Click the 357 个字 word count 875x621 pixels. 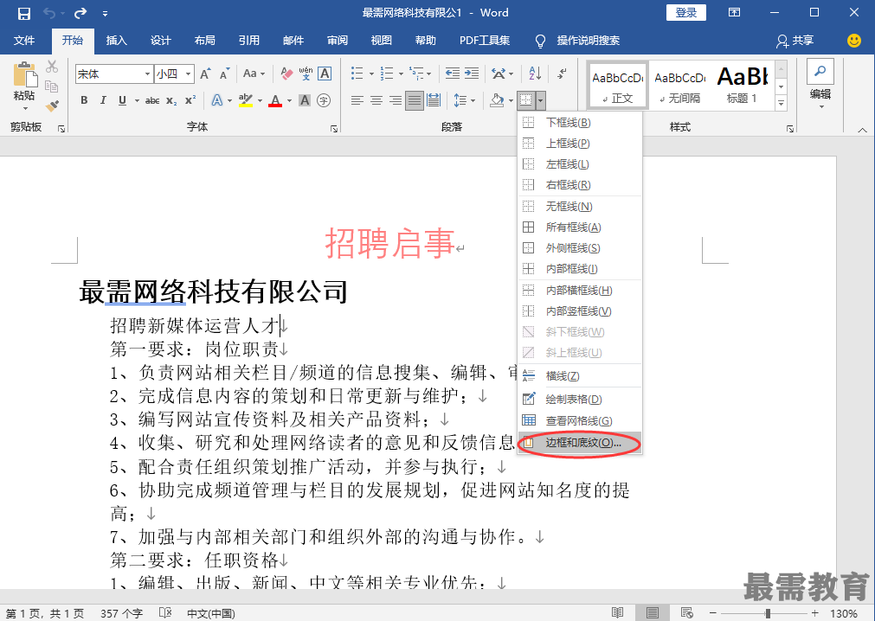pos(122,613)
